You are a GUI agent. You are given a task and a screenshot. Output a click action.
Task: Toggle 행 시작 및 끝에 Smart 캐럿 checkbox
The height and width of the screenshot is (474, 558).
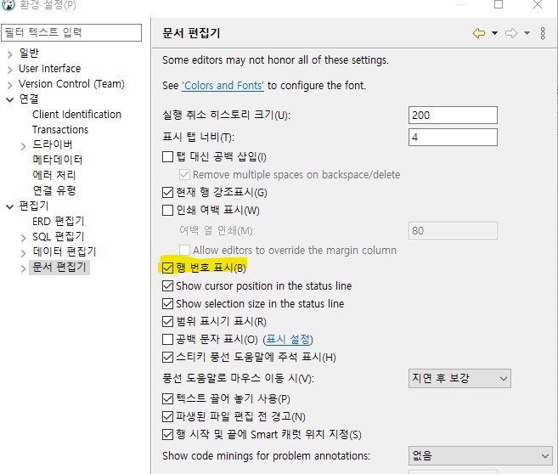tap(167, 434)
